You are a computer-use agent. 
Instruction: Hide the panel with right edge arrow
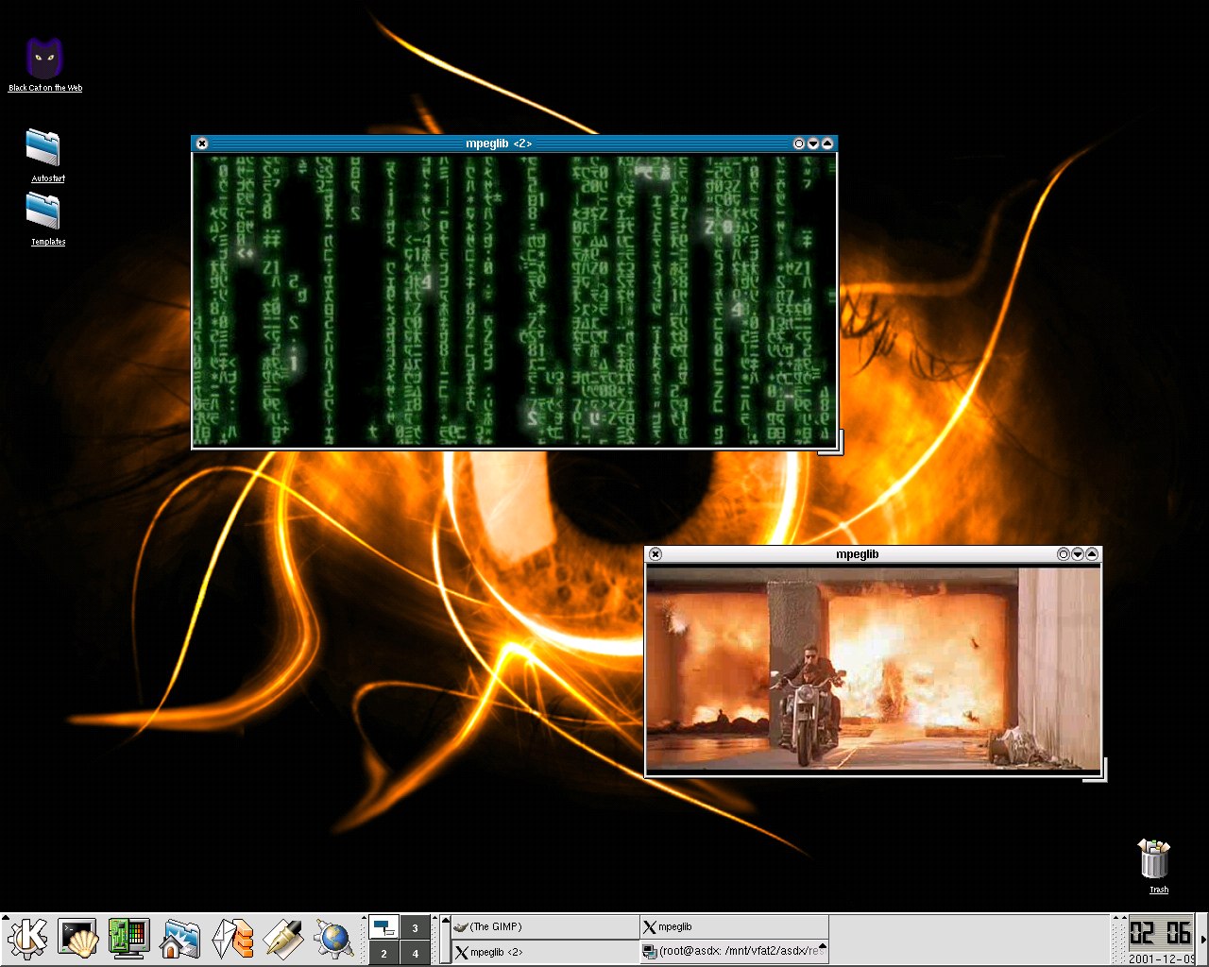coord(1202,939)
